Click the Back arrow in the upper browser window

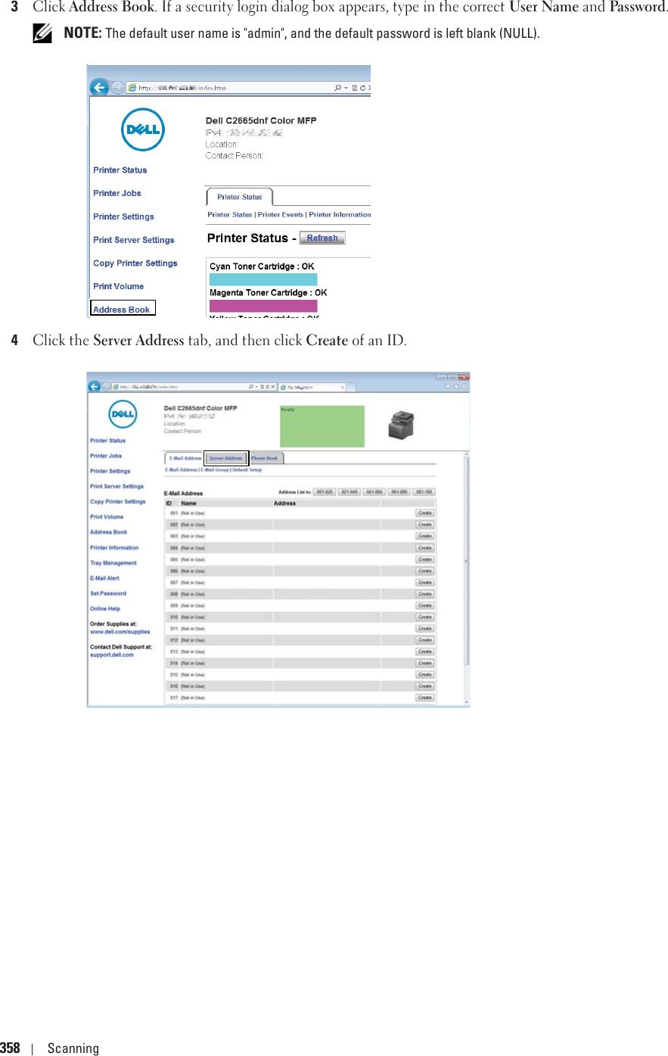99,88
